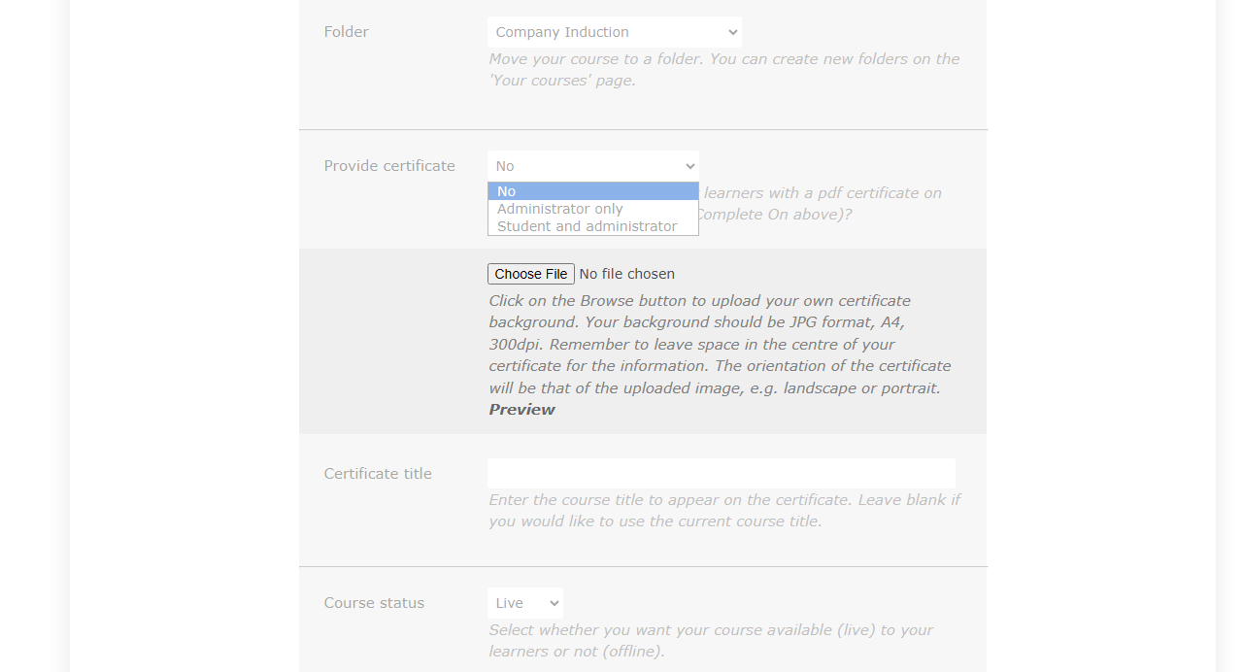
Task: Click the 'No file chosen' text
Action: 627,274
